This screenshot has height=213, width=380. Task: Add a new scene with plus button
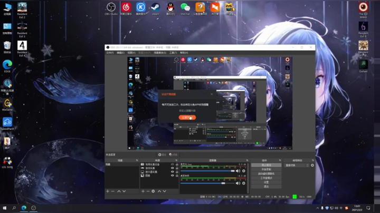pyautogui.click(x=108, y=191)
